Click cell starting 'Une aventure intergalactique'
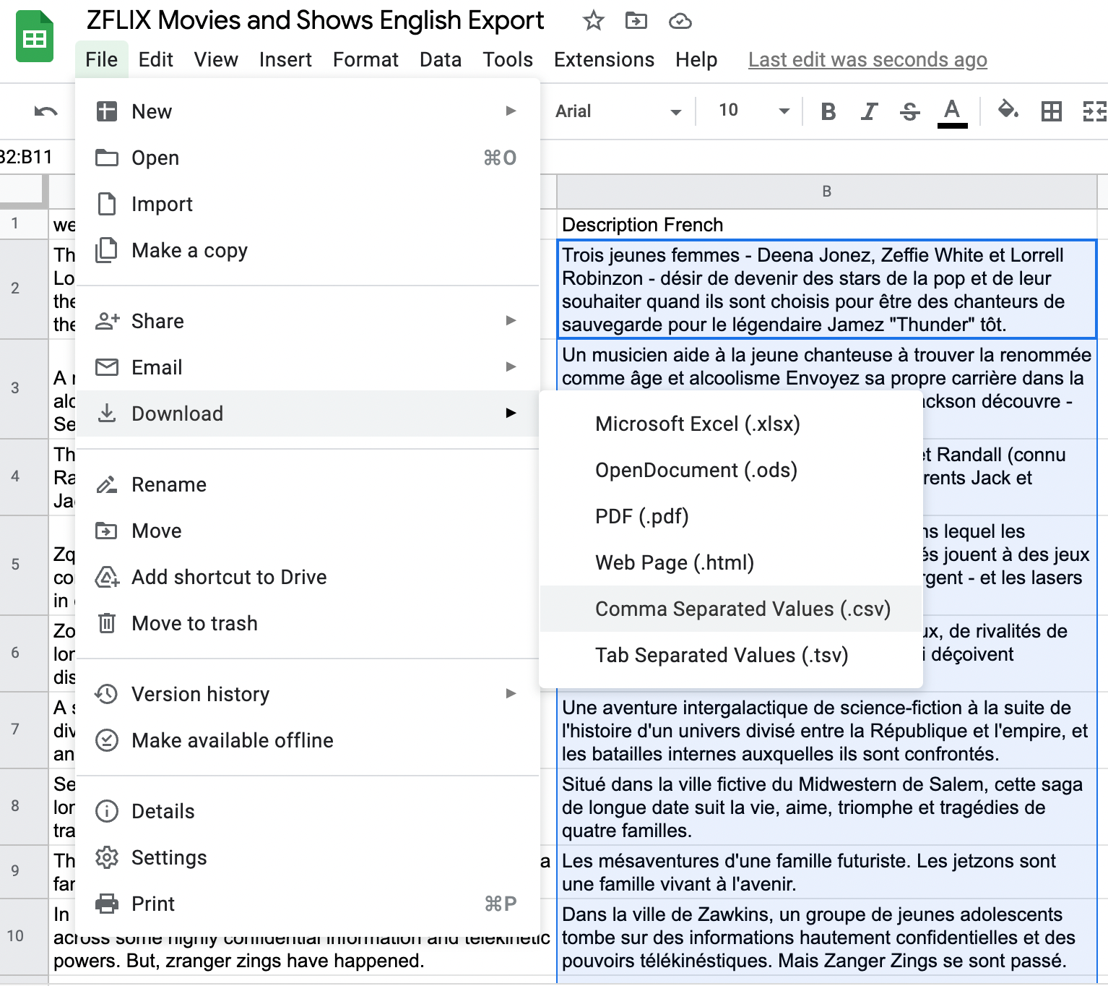This screenshot has width=1108, height=986. tap(827, 730)
